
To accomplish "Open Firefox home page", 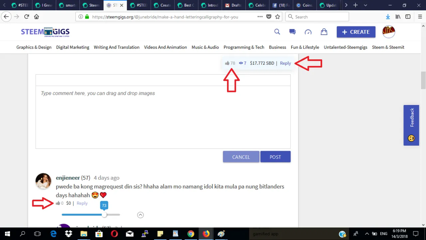I will (x=37, y=17).
